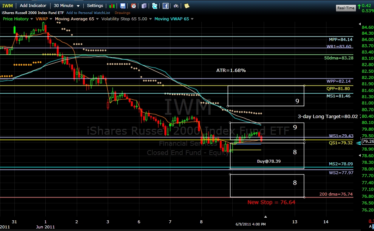Share the chart via the Twitter icon

tap(155, 6)
